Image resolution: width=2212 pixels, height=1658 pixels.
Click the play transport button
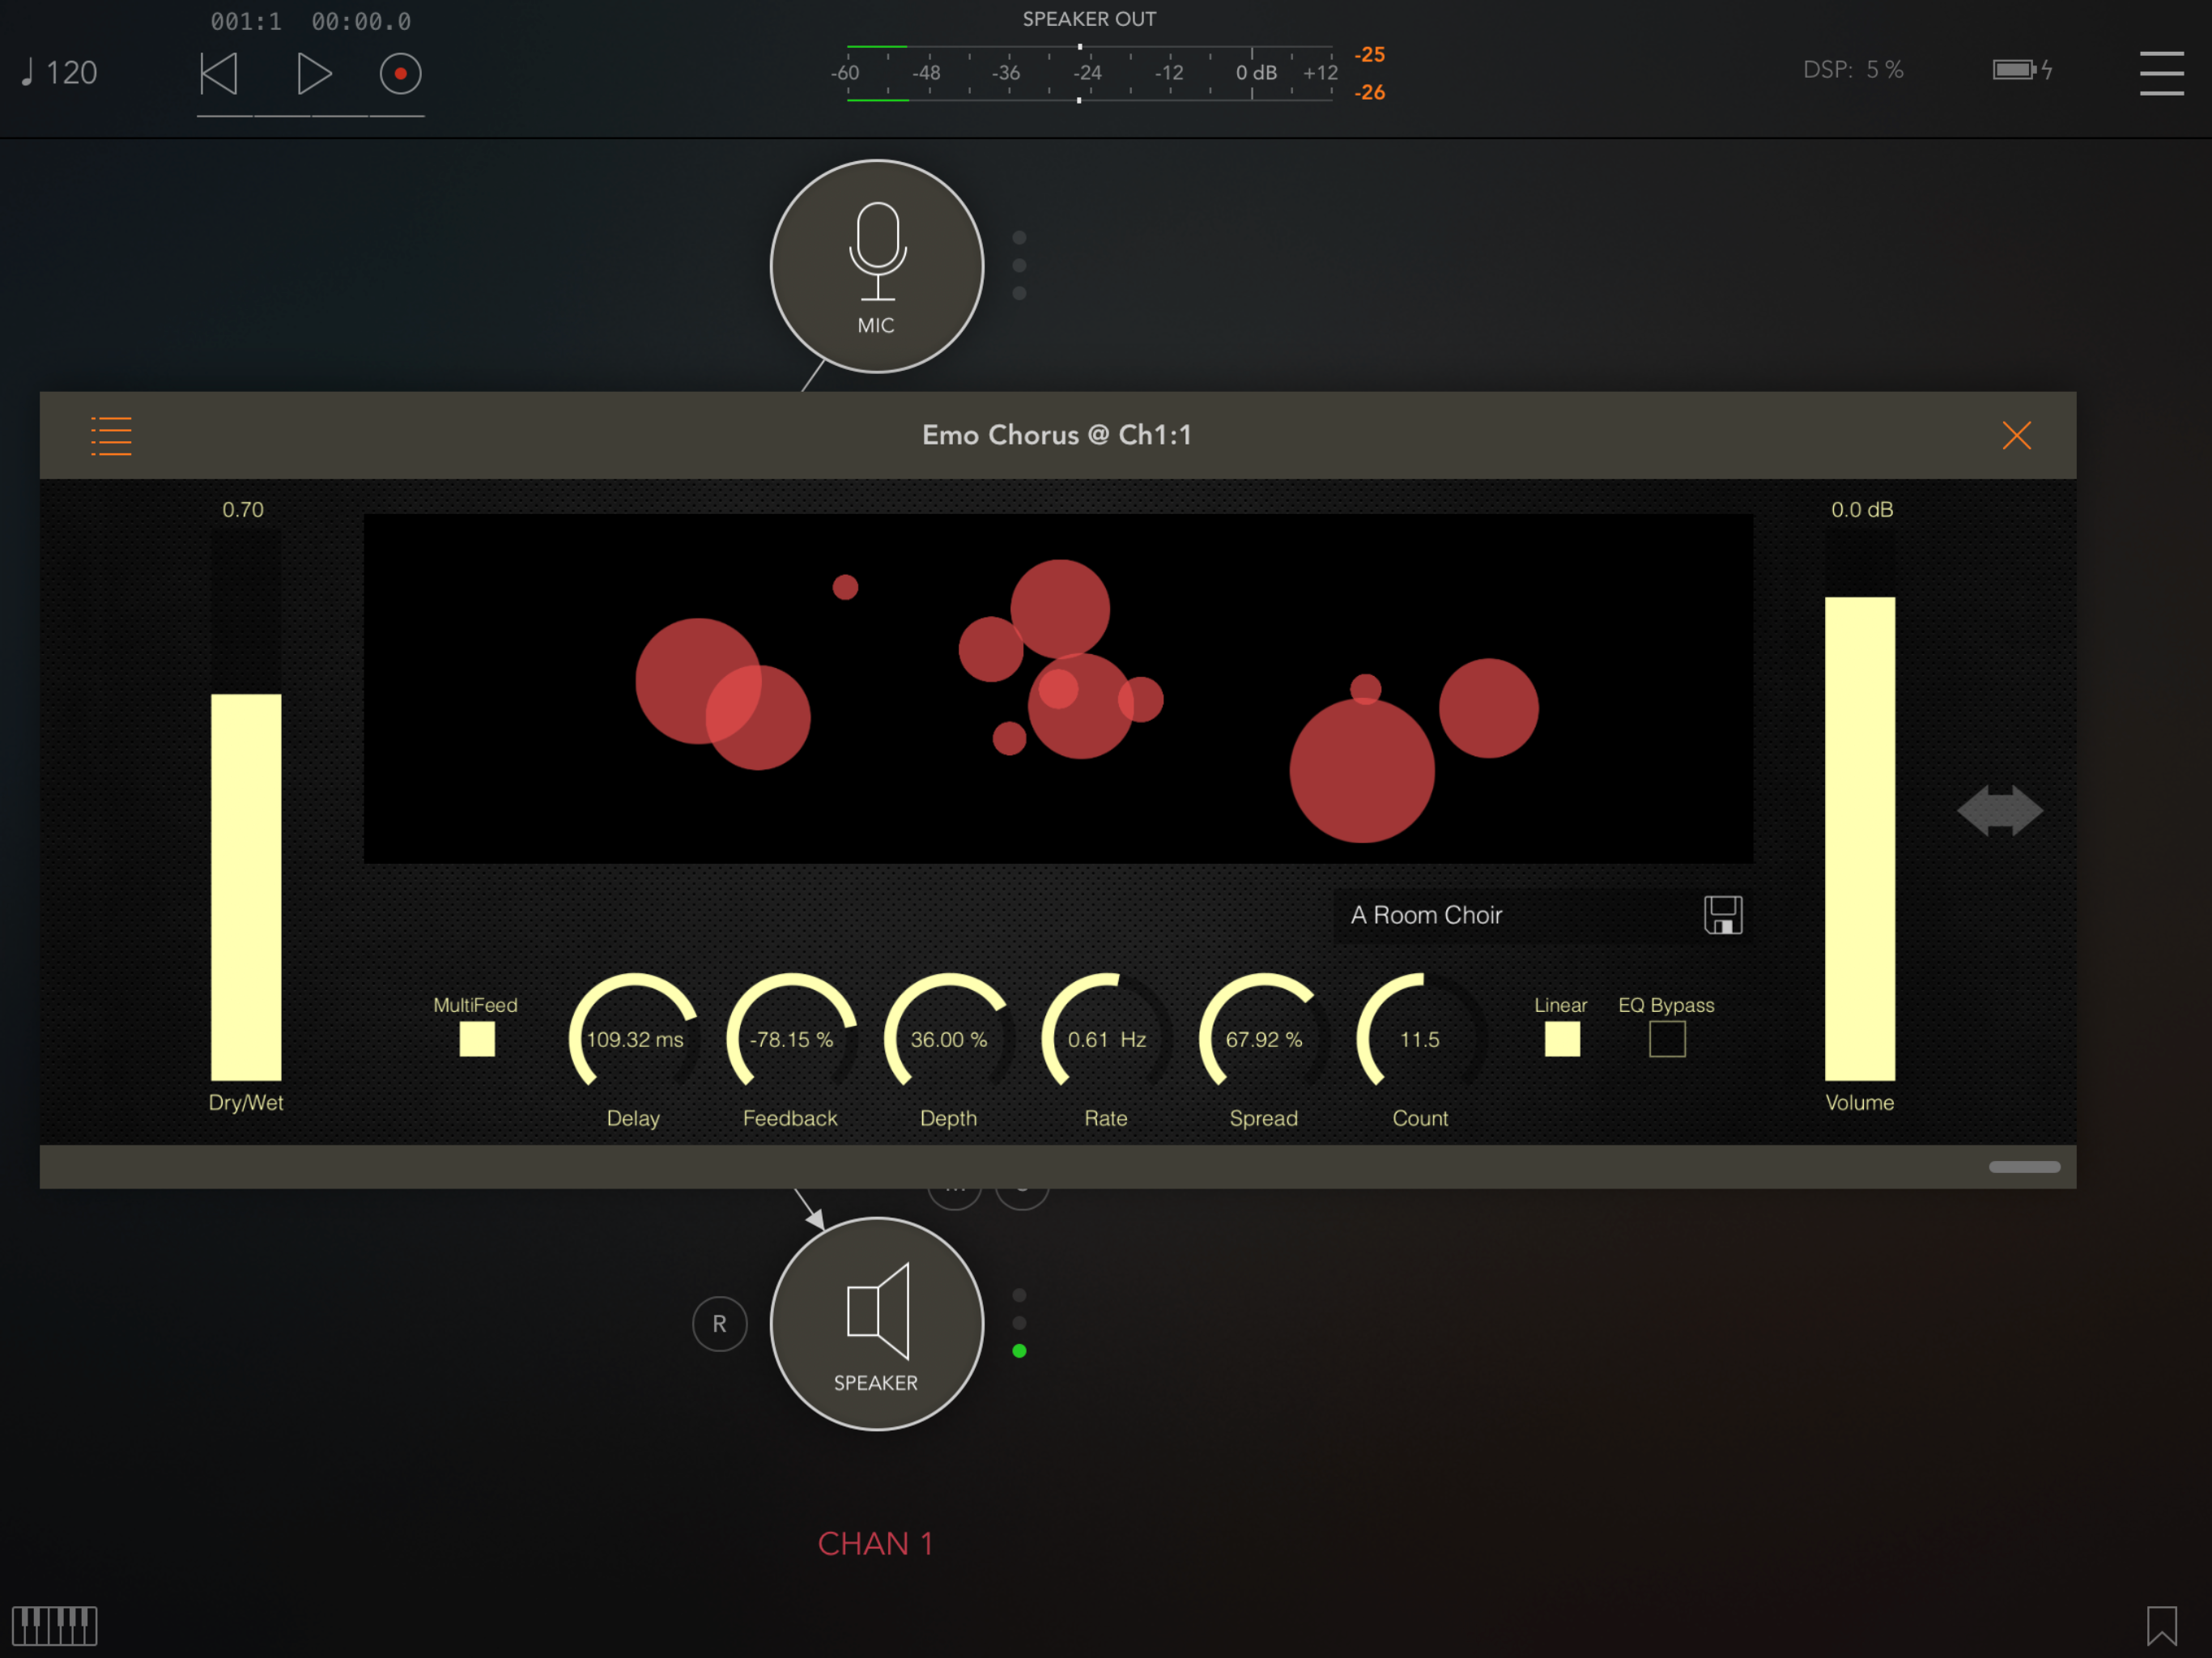click(314, 74)
